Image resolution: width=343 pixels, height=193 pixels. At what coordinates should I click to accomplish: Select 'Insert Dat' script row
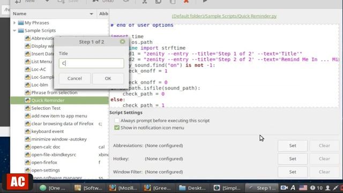42,54
